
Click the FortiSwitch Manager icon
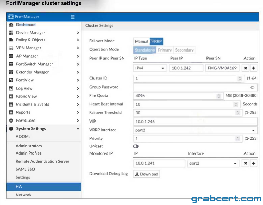[x=11, y=64]
